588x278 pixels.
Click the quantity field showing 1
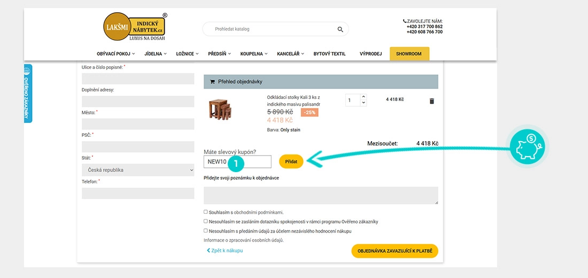click(x=353, y=100)
